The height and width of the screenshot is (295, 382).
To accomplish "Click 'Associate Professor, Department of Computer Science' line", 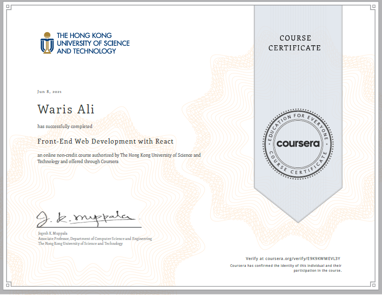I will click(95, 239).
